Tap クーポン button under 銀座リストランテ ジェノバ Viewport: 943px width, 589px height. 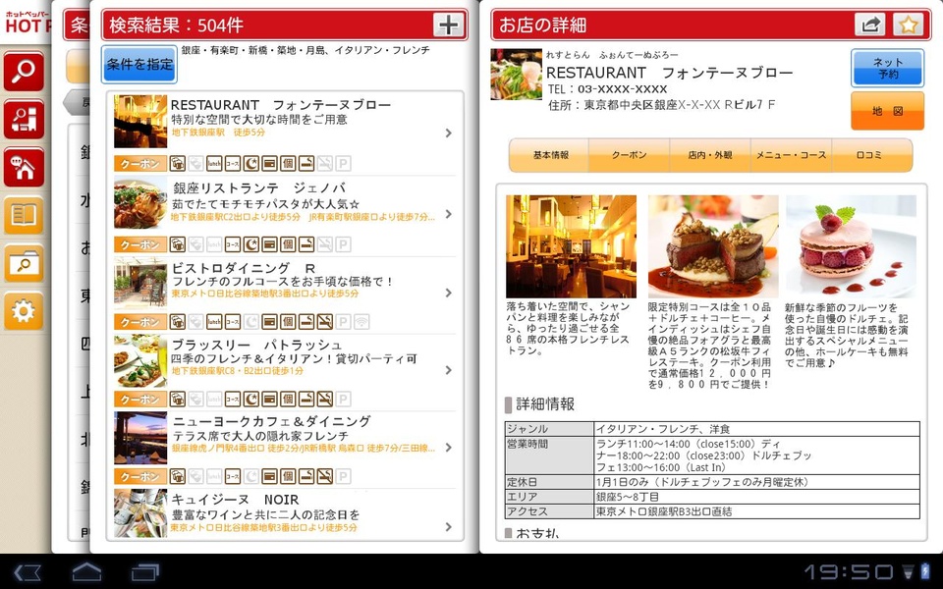point(140,244)
